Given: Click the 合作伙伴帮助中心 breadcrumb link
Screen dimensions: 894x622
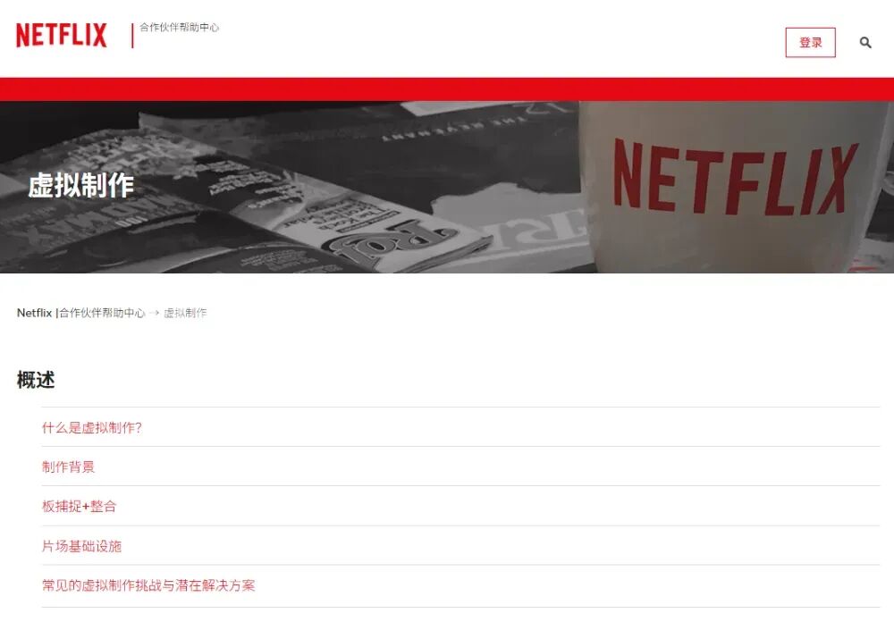Looking at the screenshot, I should [101, 314].
